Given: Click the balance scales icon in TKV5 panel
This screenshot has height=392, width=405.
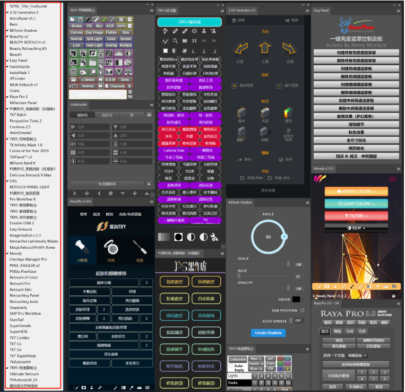Looking at the screenshot, I should (x=128, y=72).
